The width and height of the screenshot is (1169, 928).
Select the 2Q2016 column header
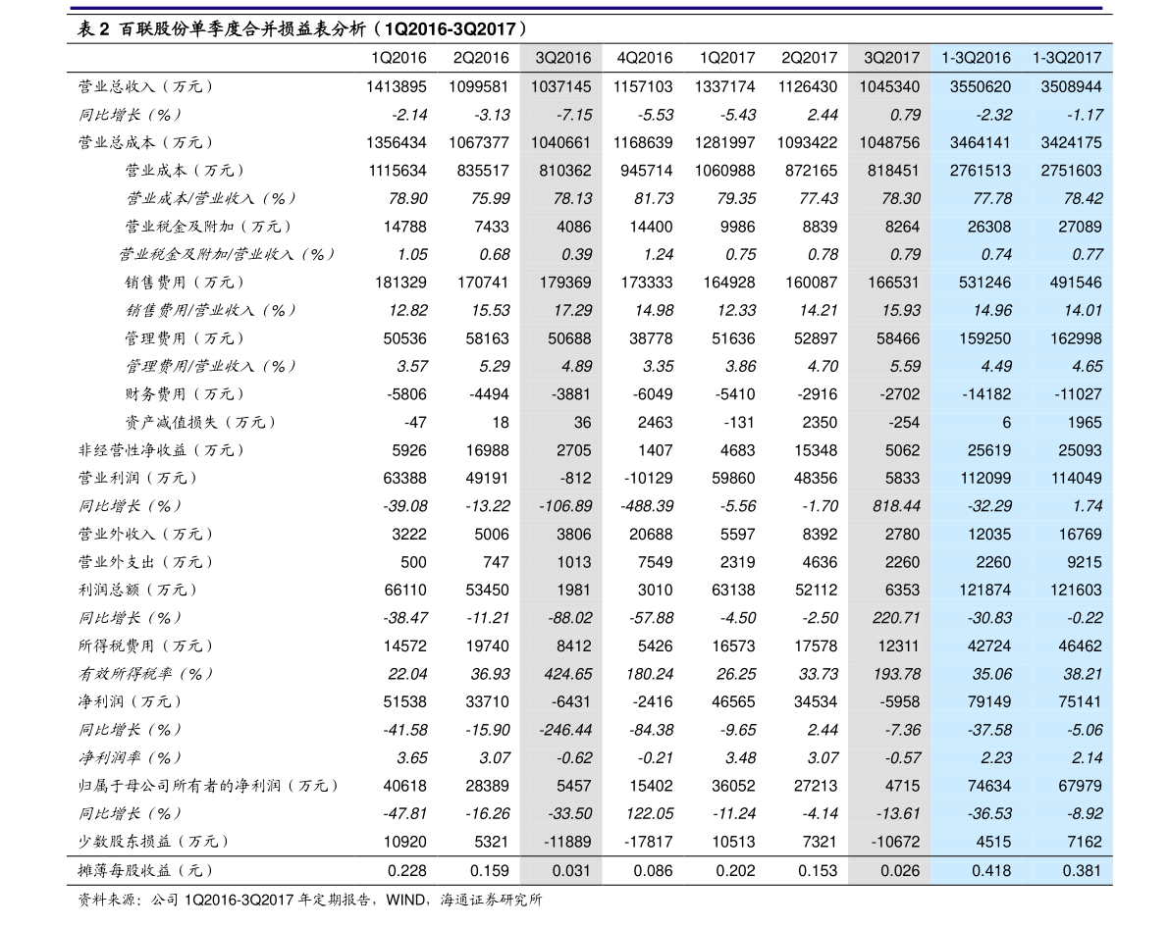click(x=481, y=58)
